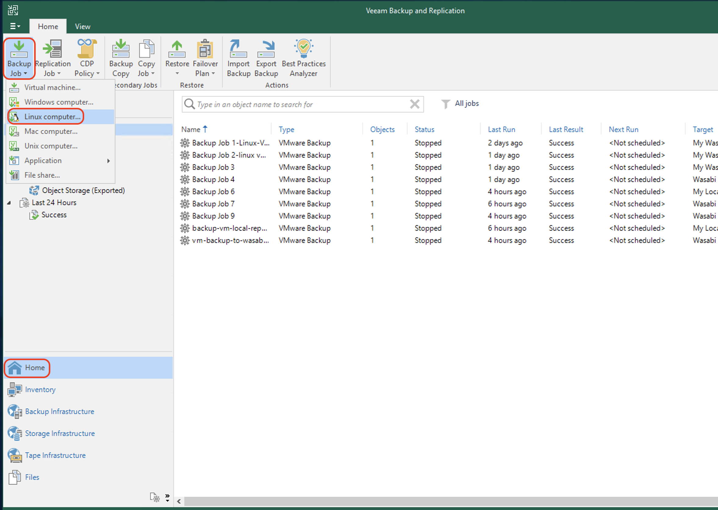This screenshot has width=718, height=510.
Task: Open the Home navigation pane
Action: point(88,368)
